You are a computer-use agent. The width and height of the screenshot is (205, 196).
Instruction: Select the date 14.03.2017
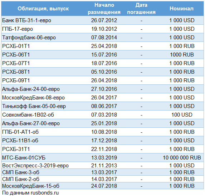(x=104, y=179)
